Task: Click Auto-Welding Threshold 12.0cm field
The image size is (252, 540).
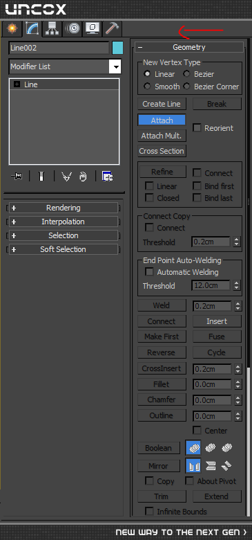Action: click(211, 285)
